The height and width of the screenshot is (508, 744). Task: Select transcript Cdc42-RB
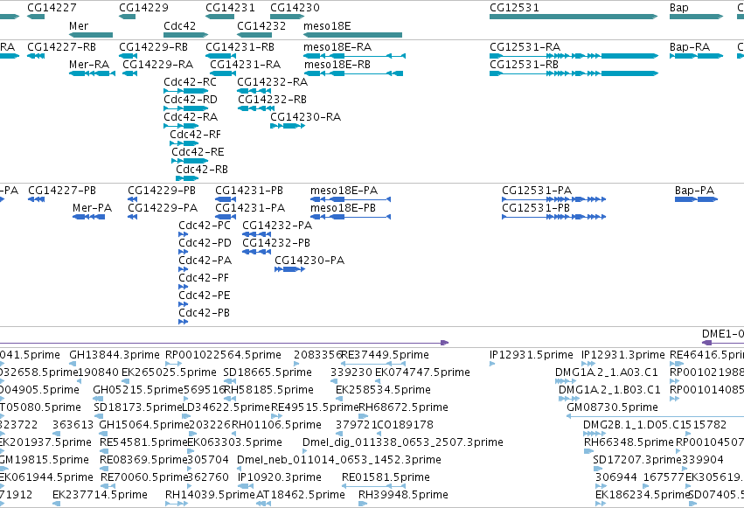(x=187, y=179)
